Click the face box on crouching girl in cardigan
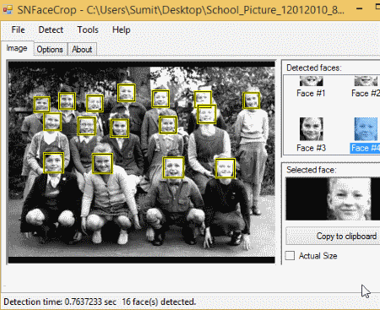This screenshot has width=380, height=310. 102,163
